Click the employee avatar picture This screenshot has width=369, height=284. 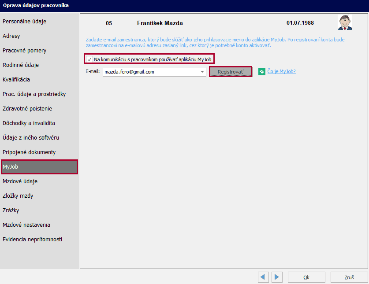[345, 22]
